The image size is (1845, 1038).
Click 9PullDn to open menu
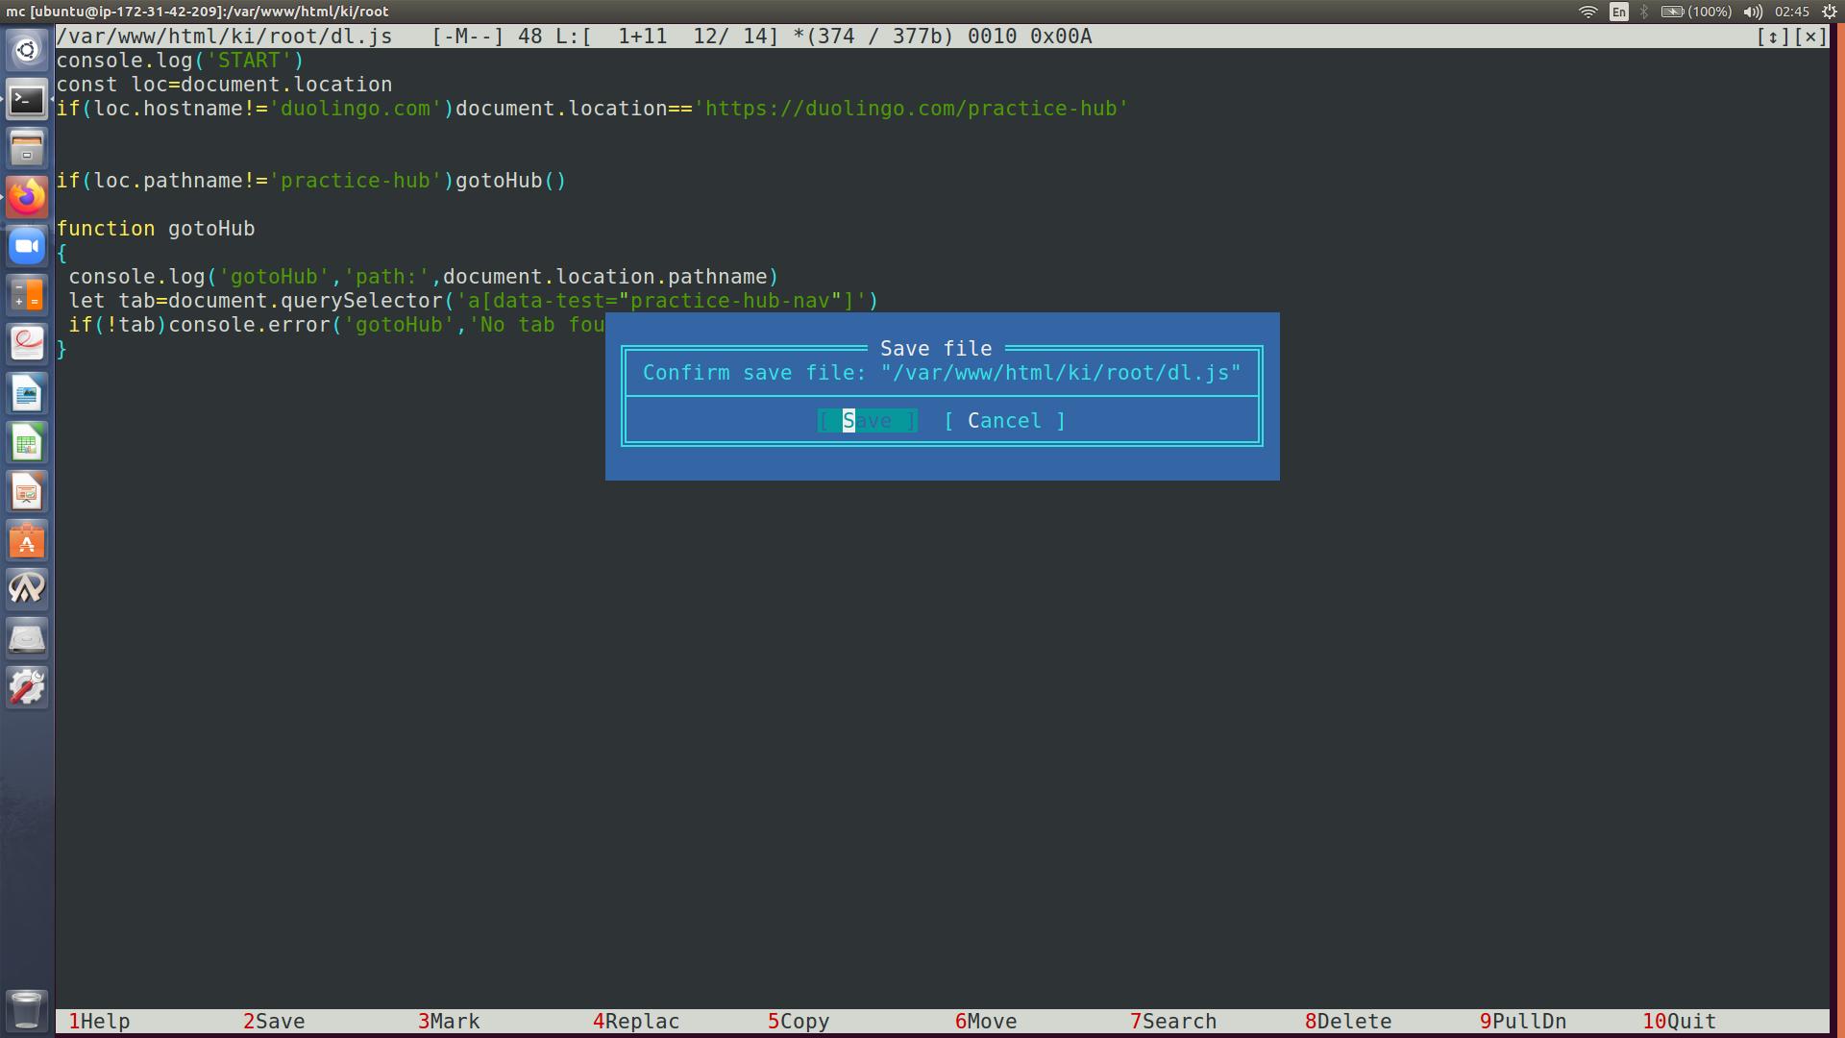point(1523,1021)
